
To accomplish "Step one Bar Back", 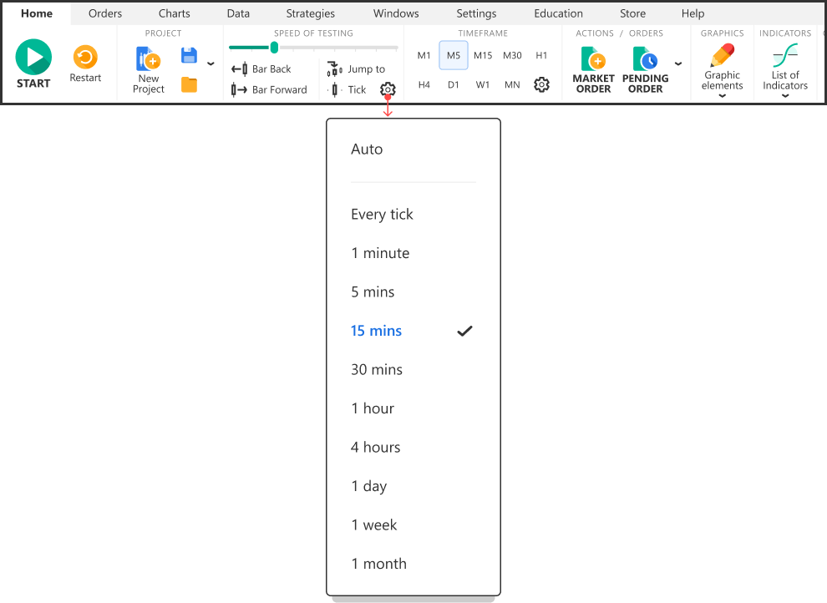I will [261, 69].
